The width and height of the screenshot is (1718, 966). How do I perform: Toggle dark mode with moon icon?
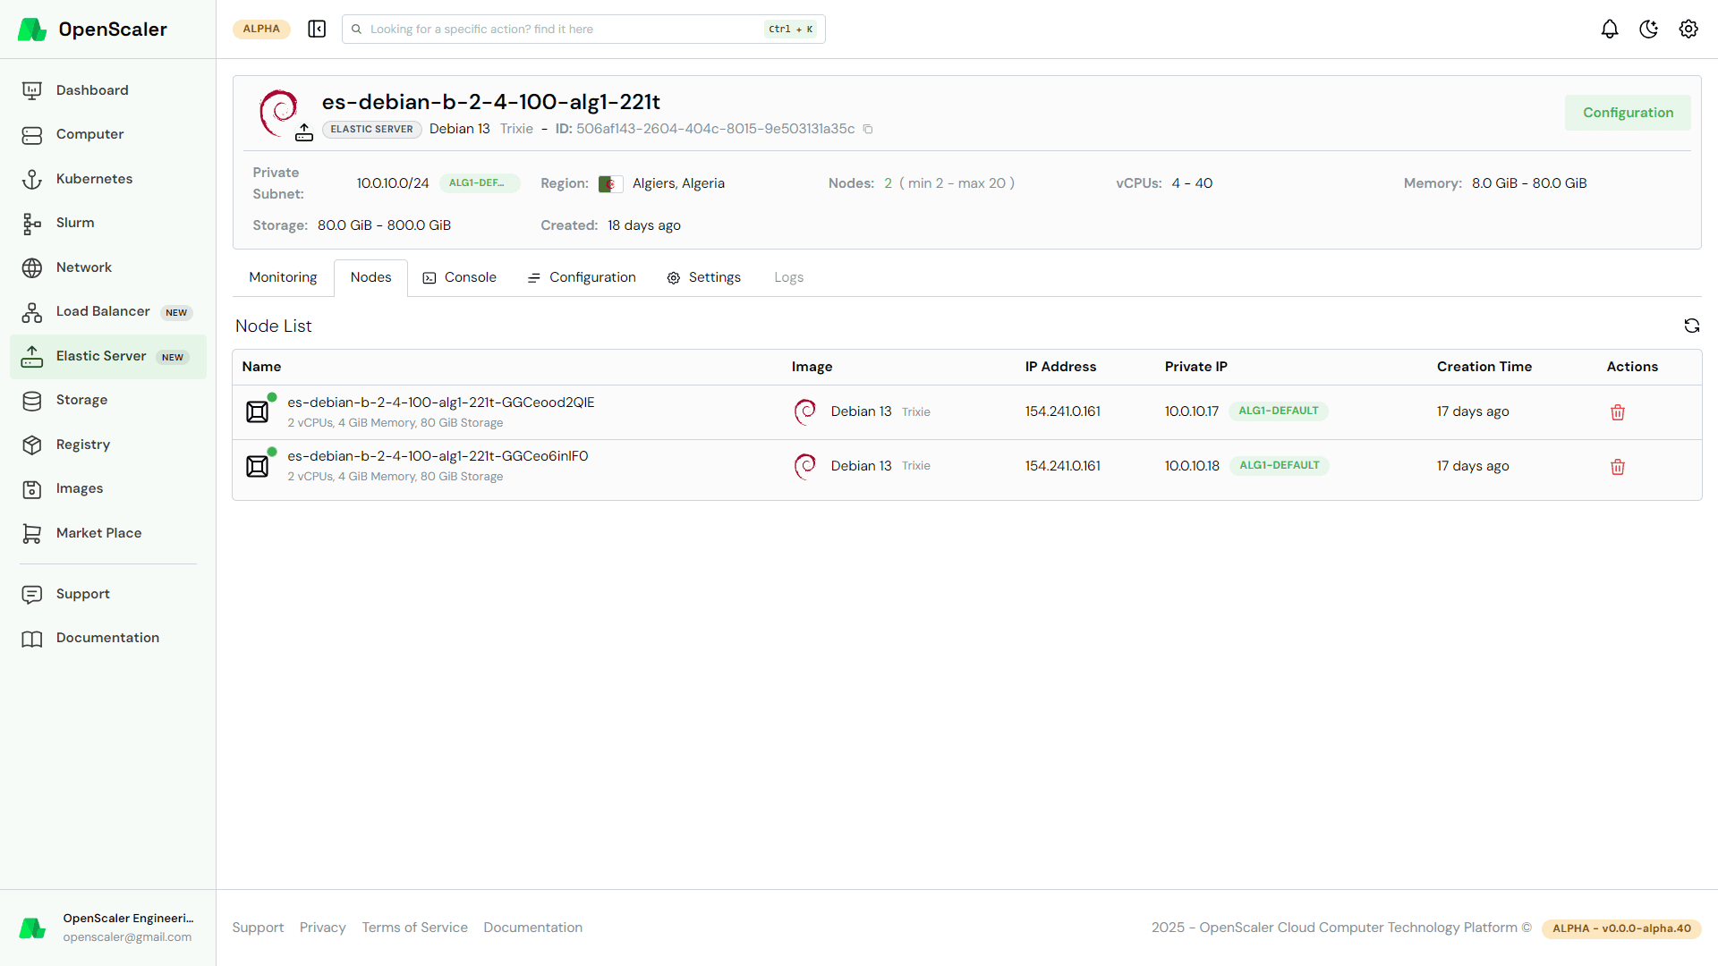tap(1648, 29)
